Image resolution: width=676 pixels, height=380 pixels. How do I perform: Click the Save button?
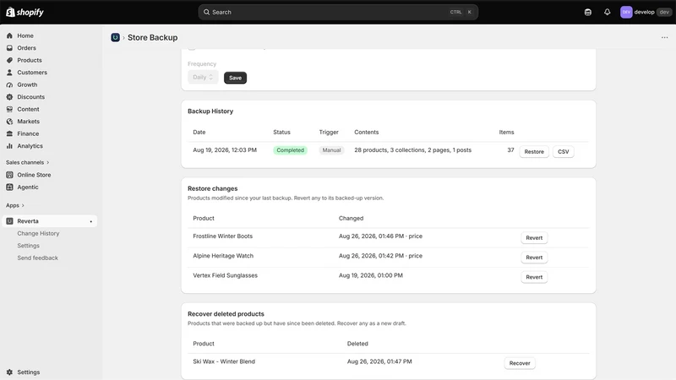[x=235, y=78]
